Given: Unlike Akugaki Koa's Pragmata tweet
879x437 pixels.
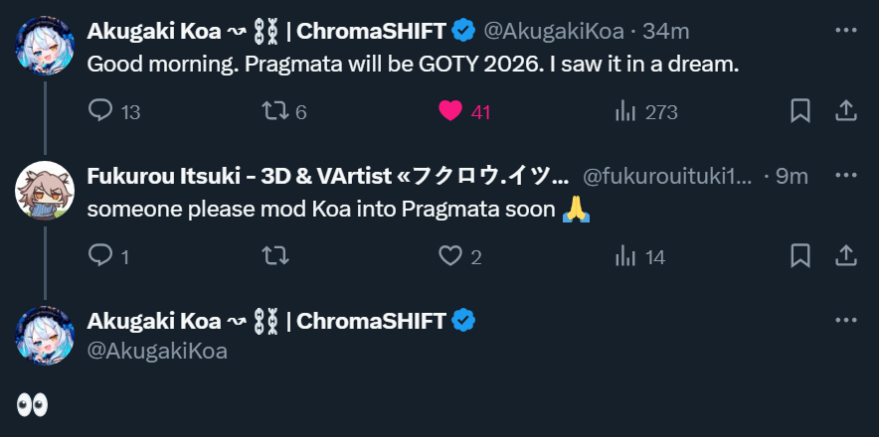Looking at the screenshot, I should (450, 111).
